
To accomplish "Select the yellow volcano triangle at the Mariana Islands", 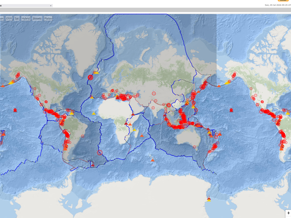I will [x=193, y=107].
